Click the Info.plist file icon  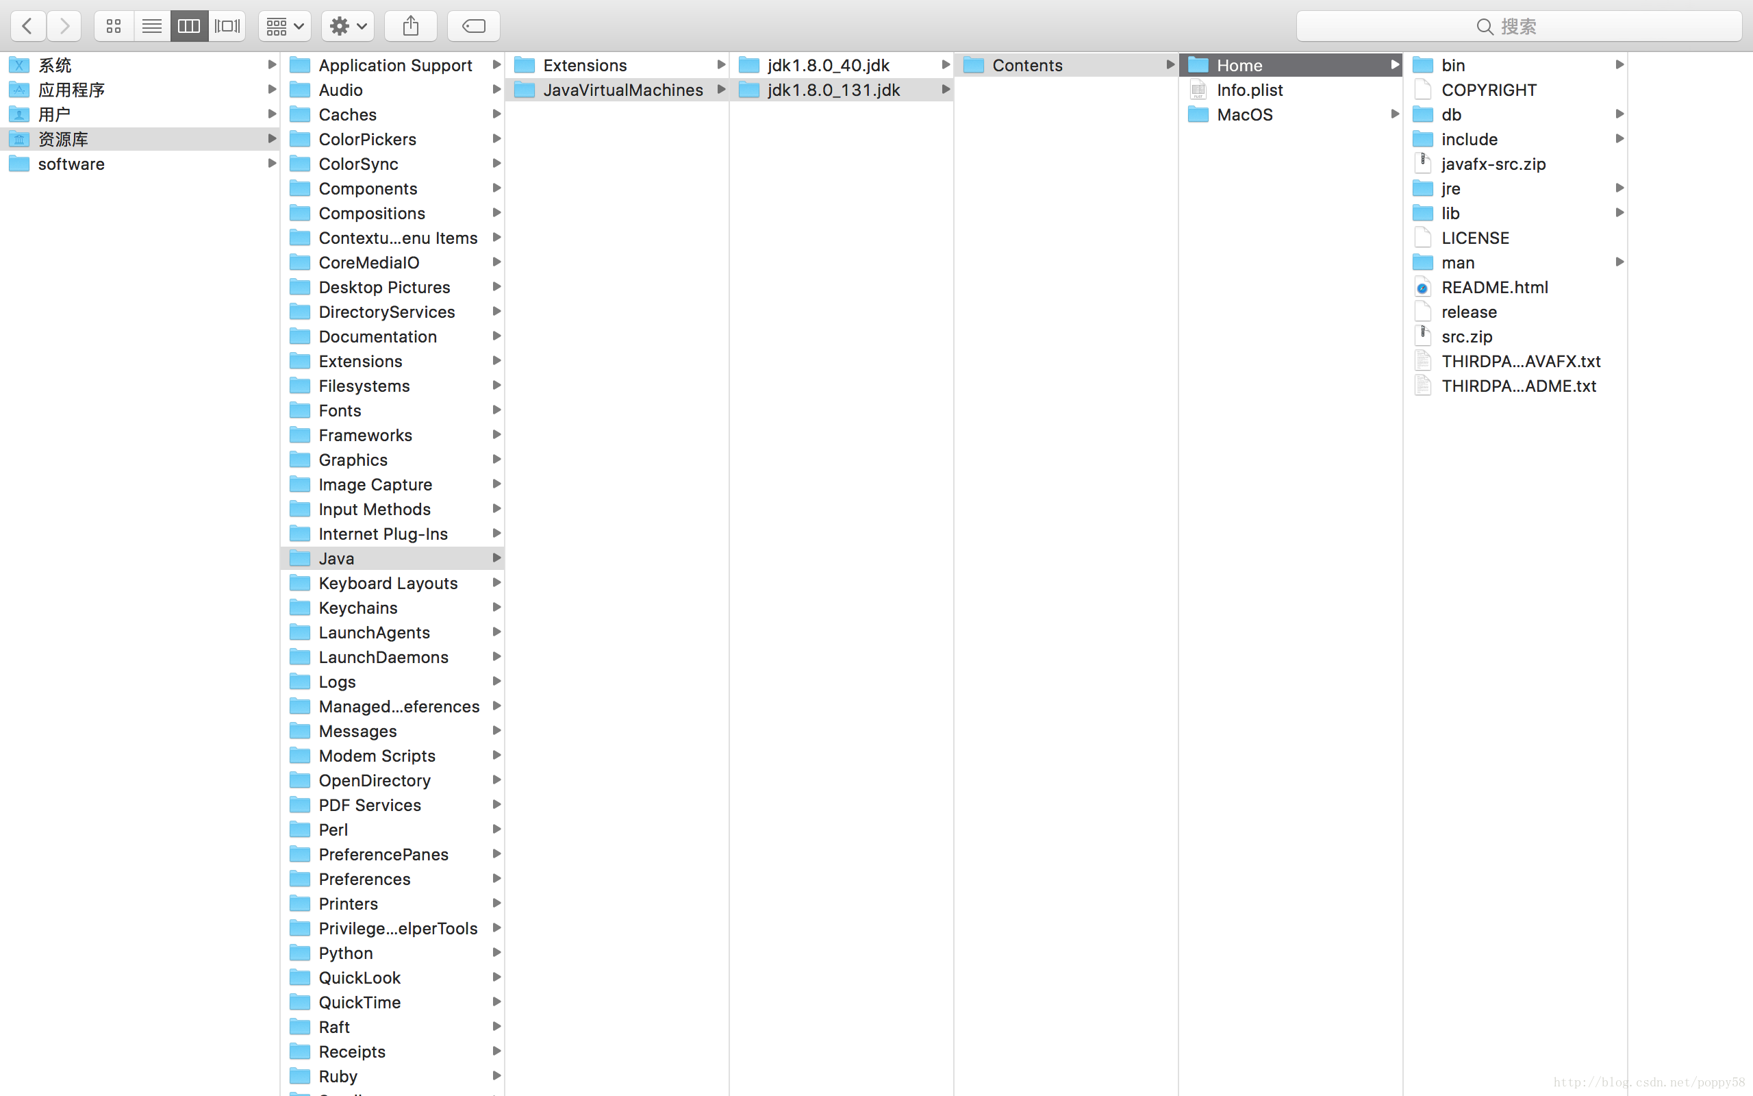1198,90
